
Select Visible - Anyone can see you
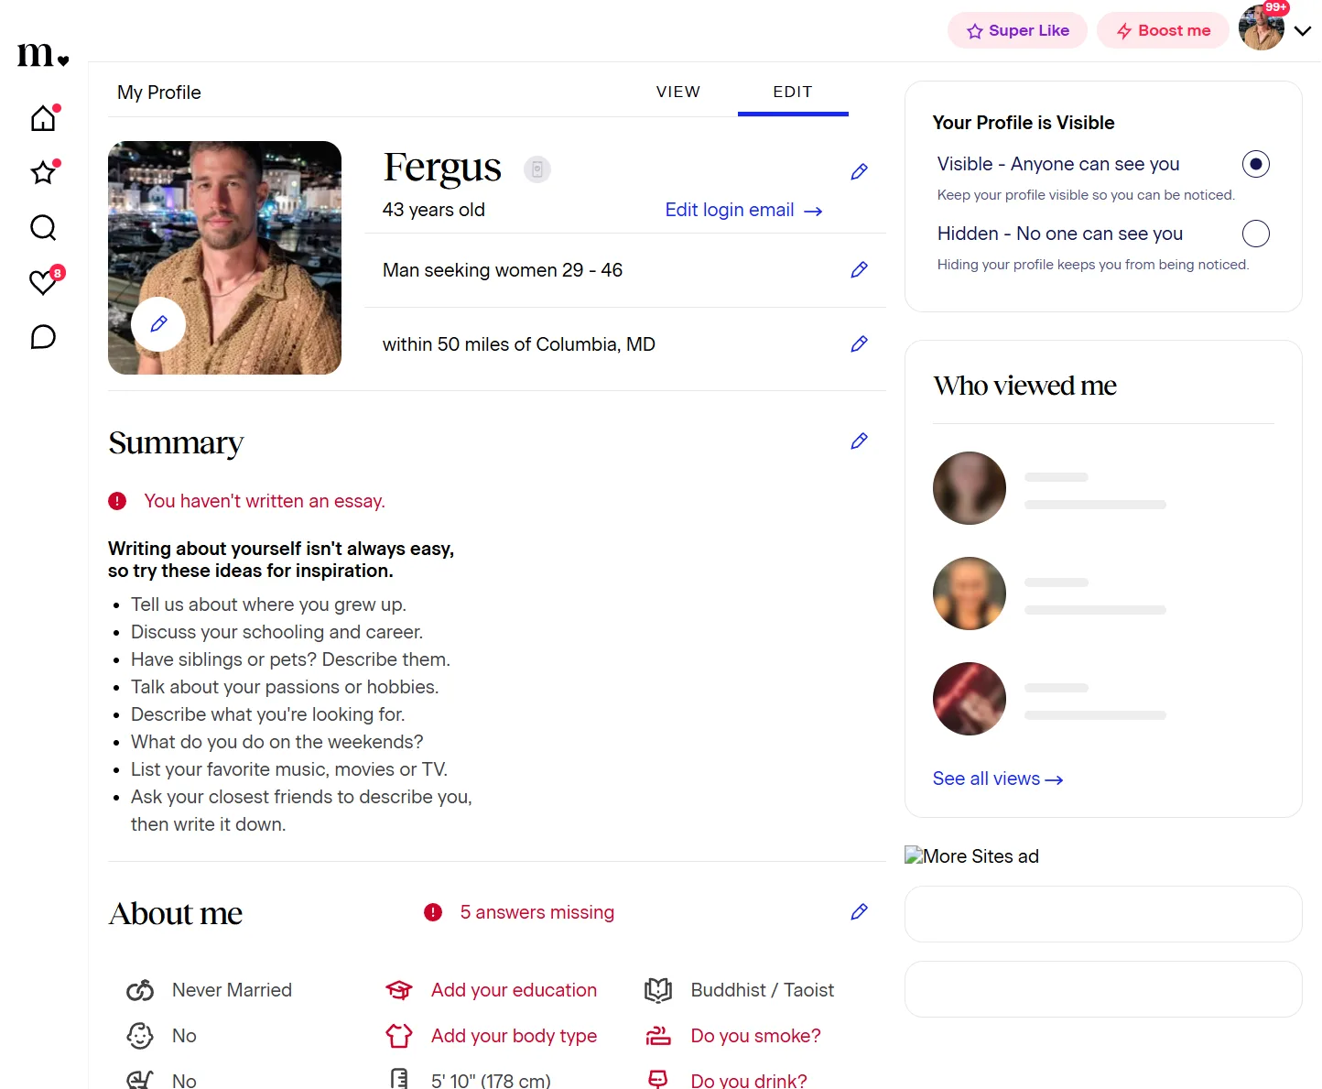pyautogui.click(x=1256, y=164)
